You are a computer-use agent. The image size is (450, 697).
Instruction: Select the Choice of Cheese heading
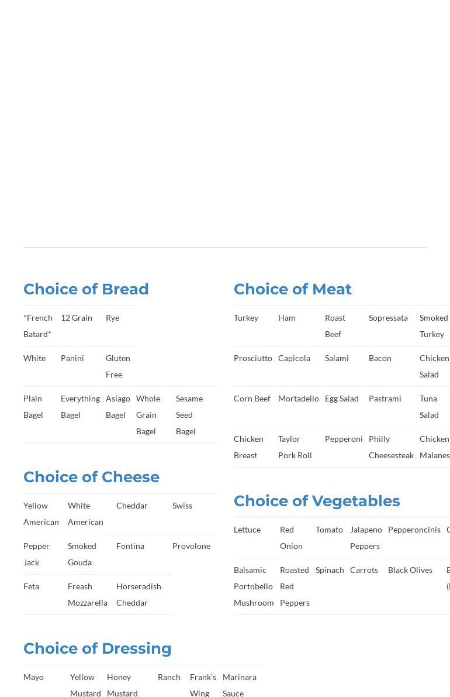pos(91,477)
